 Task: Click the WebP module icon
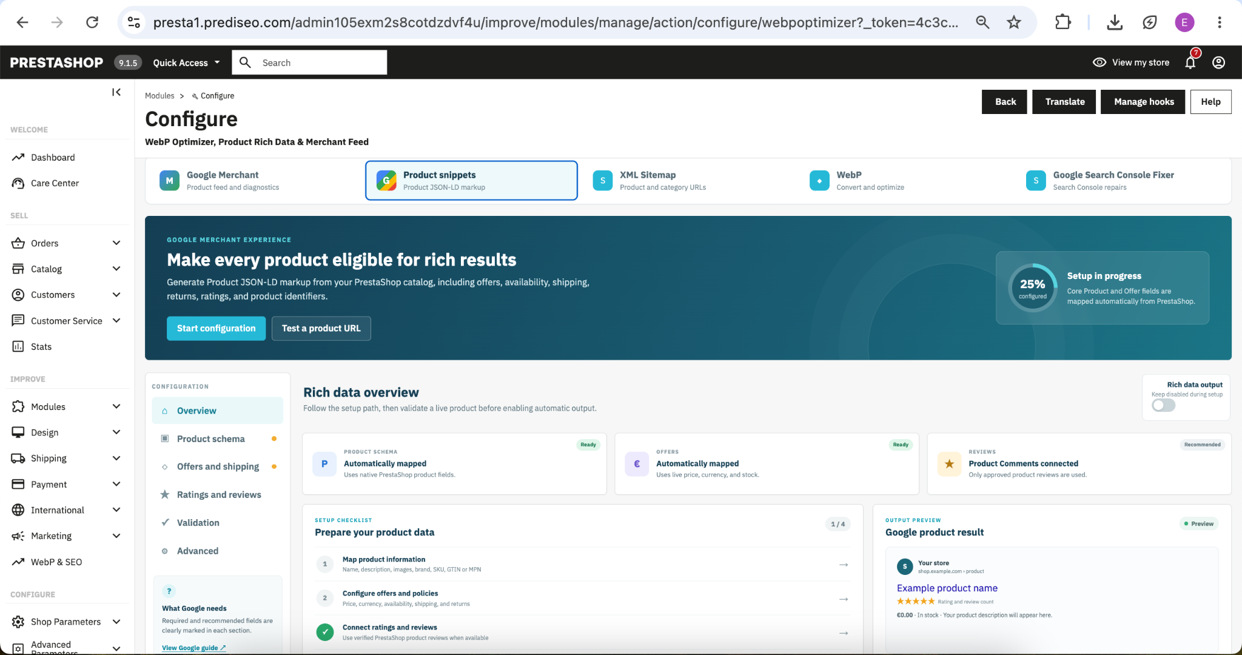819,181
